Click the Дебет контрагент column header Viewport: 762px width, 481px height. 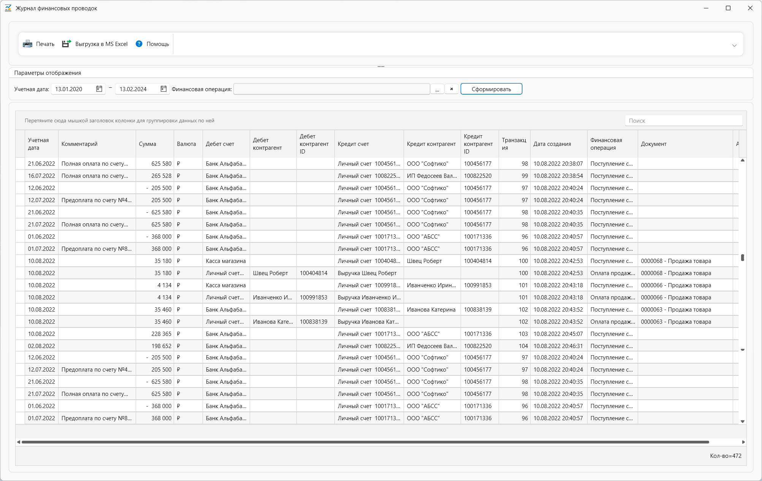[273, 144]
